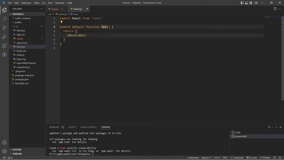284x160 pixels.
Task: Click UTF-8 encoding in status bar
Action: 217,158
